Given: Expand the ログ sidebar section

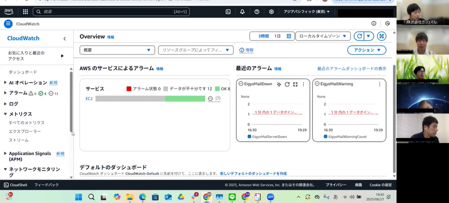Looking at the screenshot, I should 5,104.
